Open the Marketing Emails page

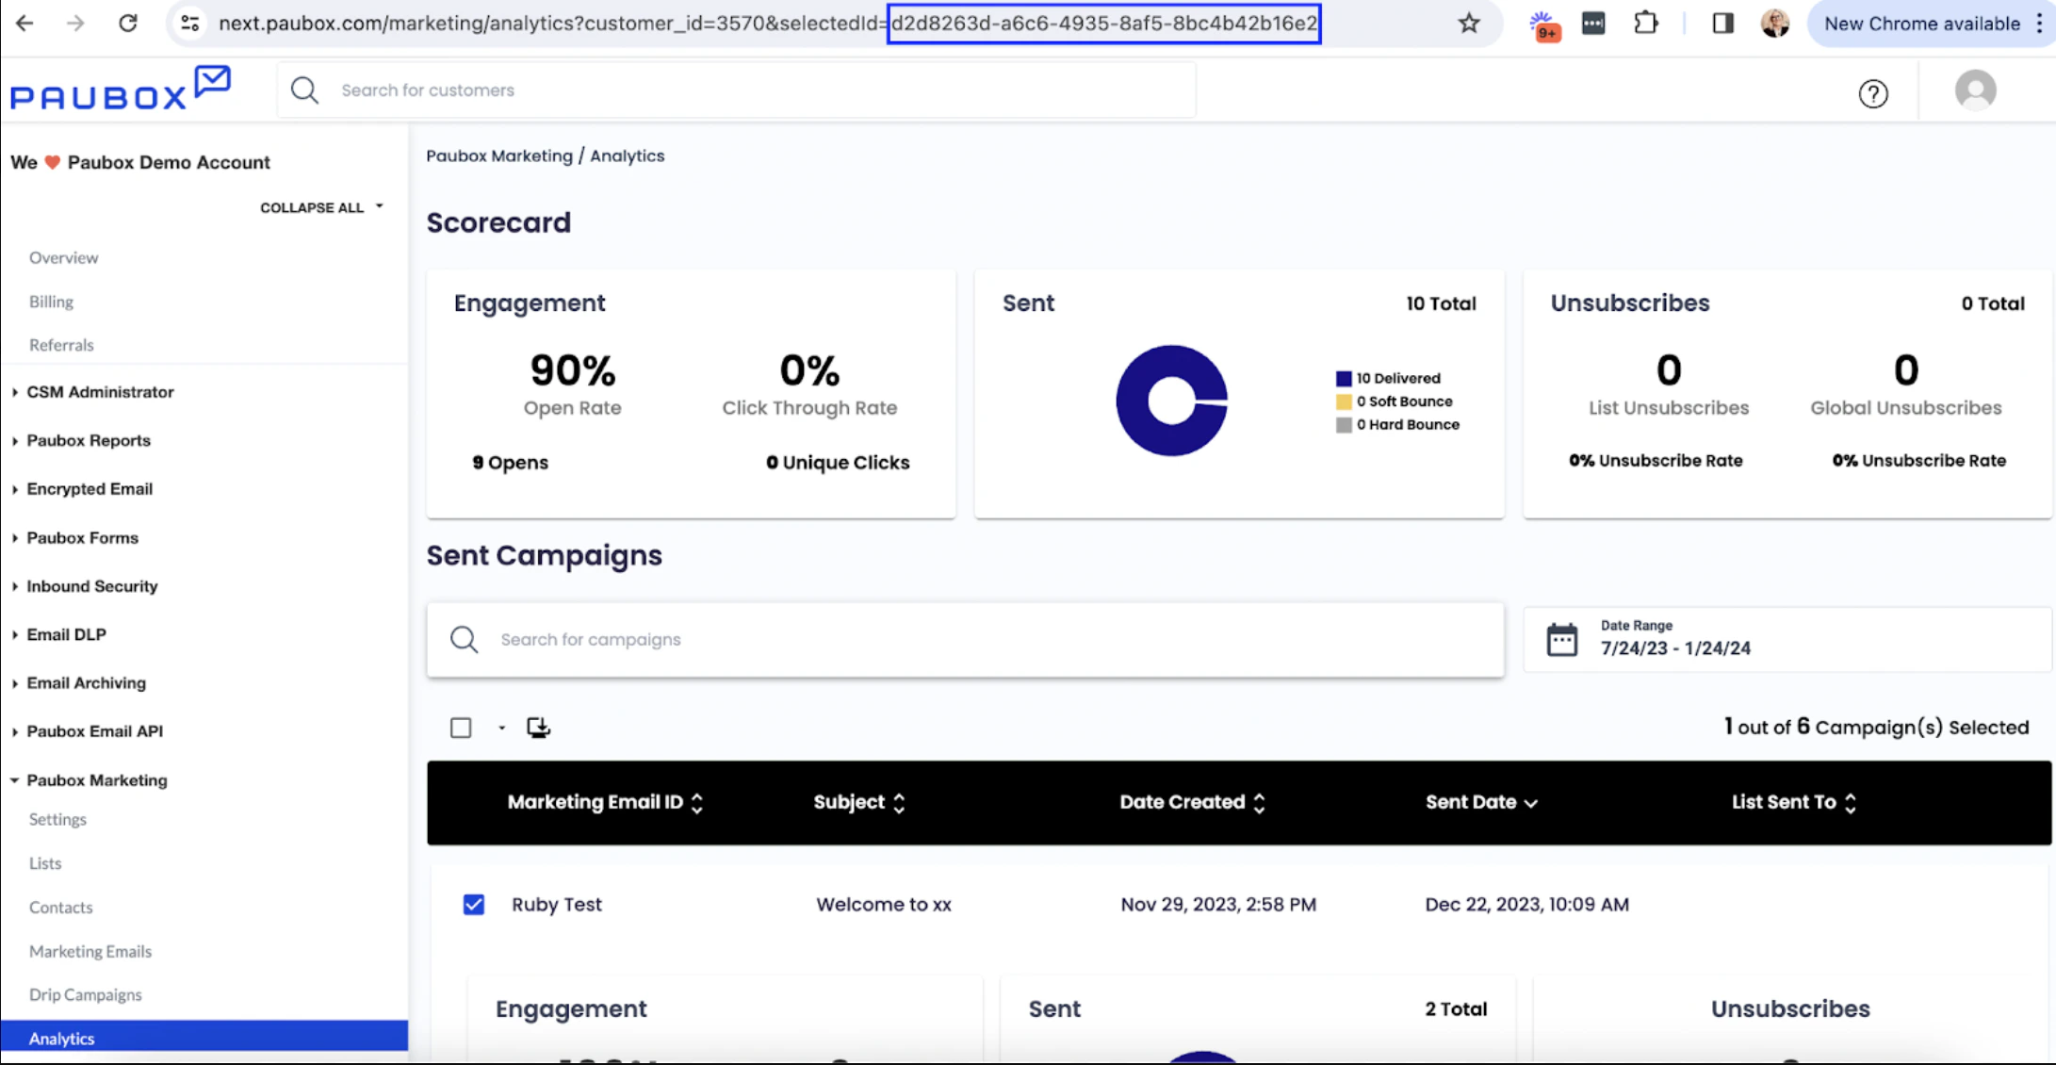pos(90,951)
